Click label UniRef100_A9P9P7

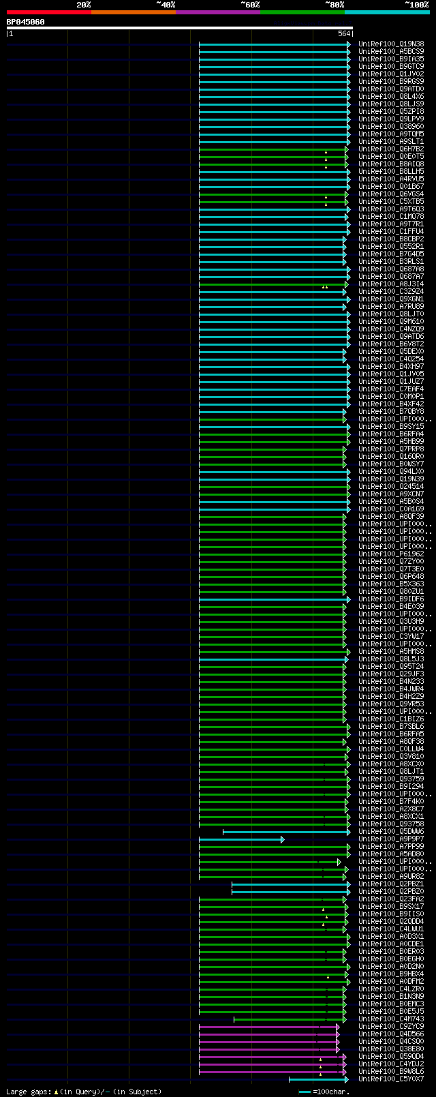click(x=391, y=839)
